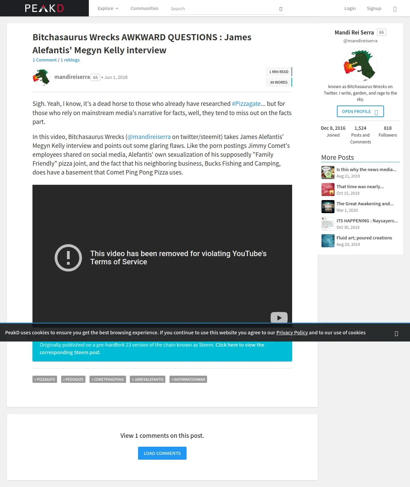
Task: Click thumbnail of 'The Great Awakening' post
Action: click(x=328, y=207)
